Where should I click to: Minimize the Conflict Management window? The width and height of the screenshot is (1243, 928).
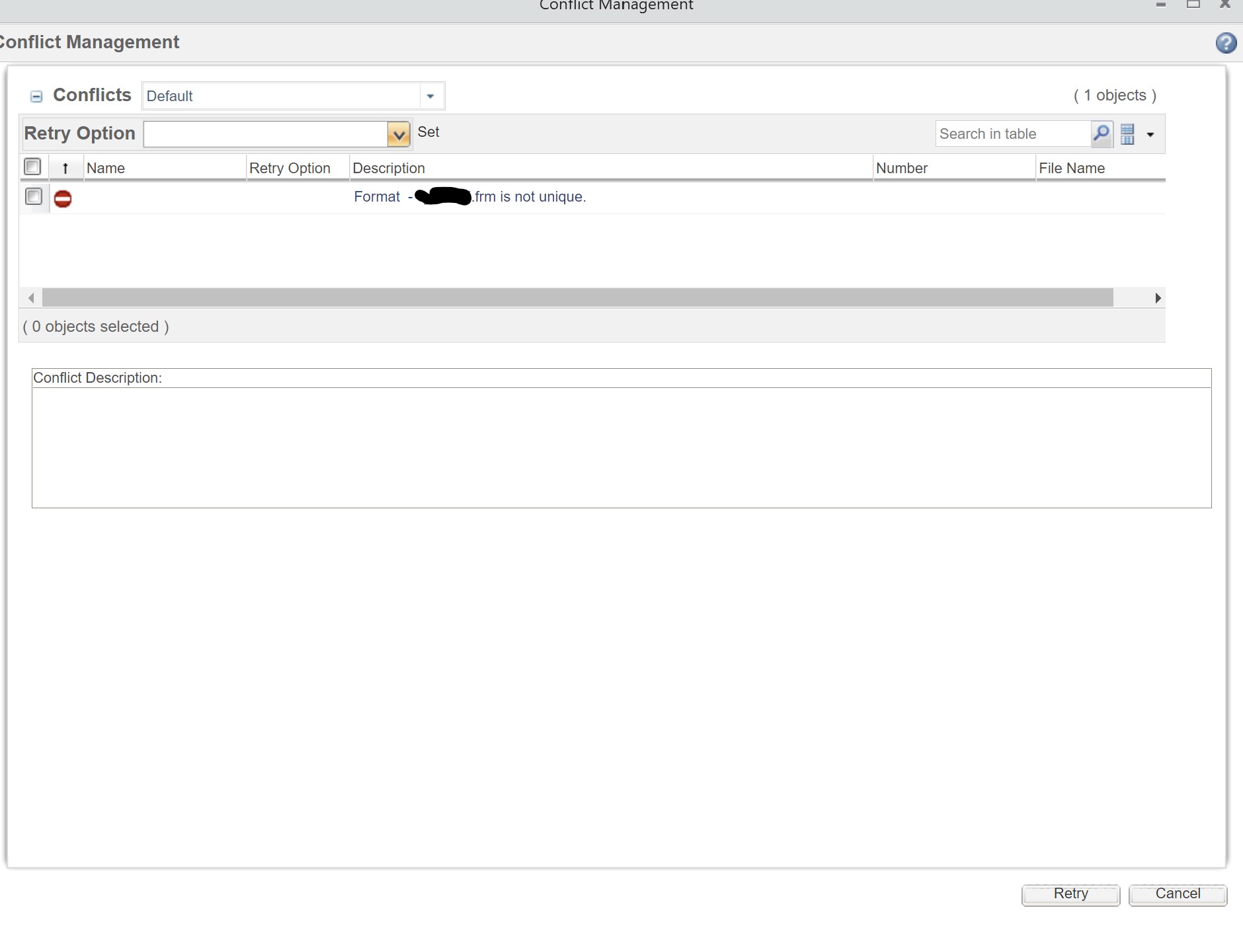tap(1160, 3)
